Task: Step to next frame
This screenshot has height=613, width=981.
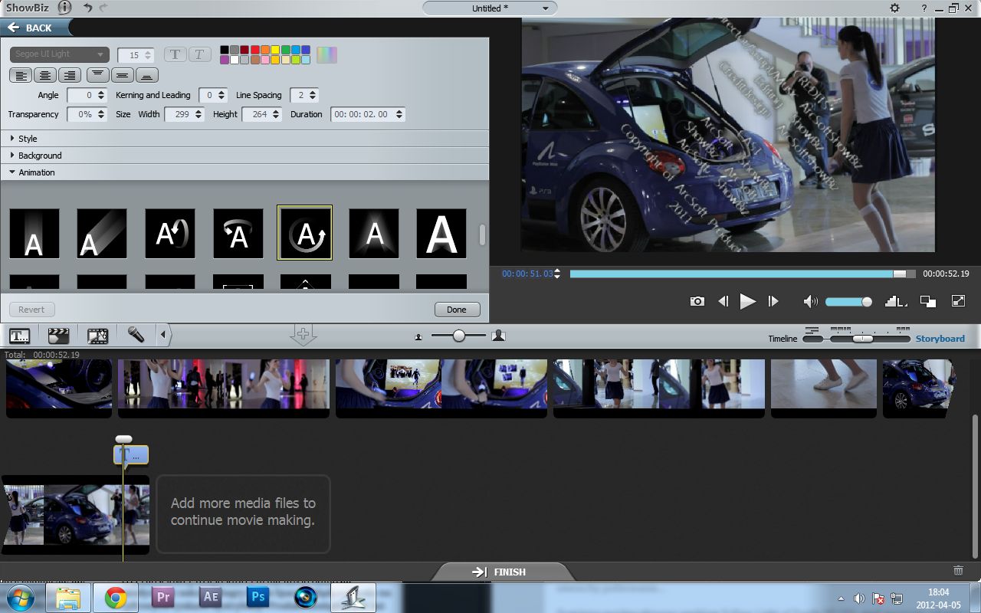Action: [x=773, y=301]
